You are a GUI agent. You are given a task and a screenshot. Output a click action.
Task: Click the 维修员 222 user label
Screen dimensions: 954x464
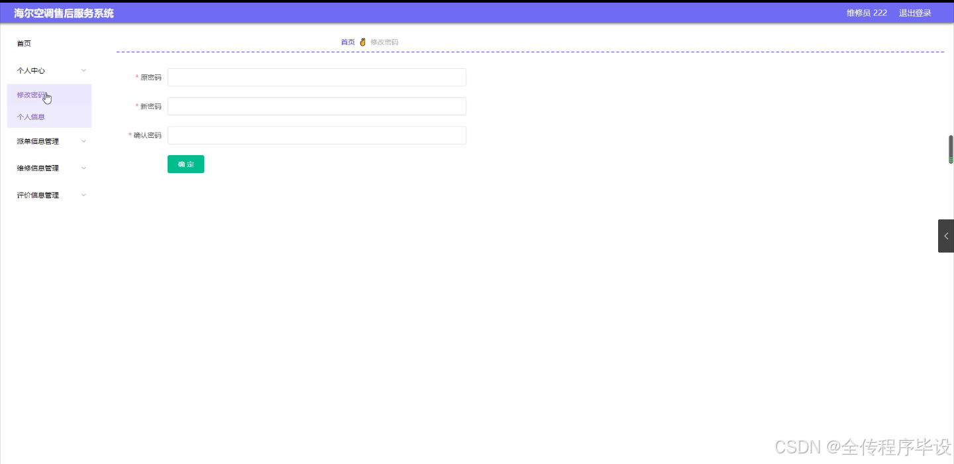[867, 13]
